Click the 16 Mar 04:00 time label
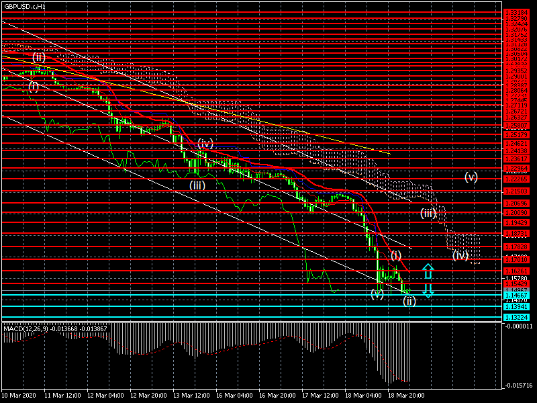 point(234,396)
